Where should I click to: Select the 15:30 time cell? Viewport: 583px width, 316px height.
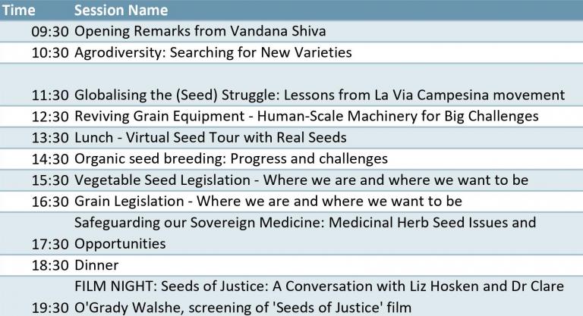pos(50,180)
